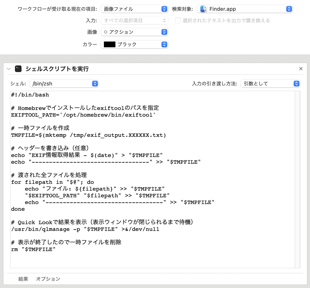
Task: Open the 画像 アクション dropdown
Action: click(x=134, y=32)
